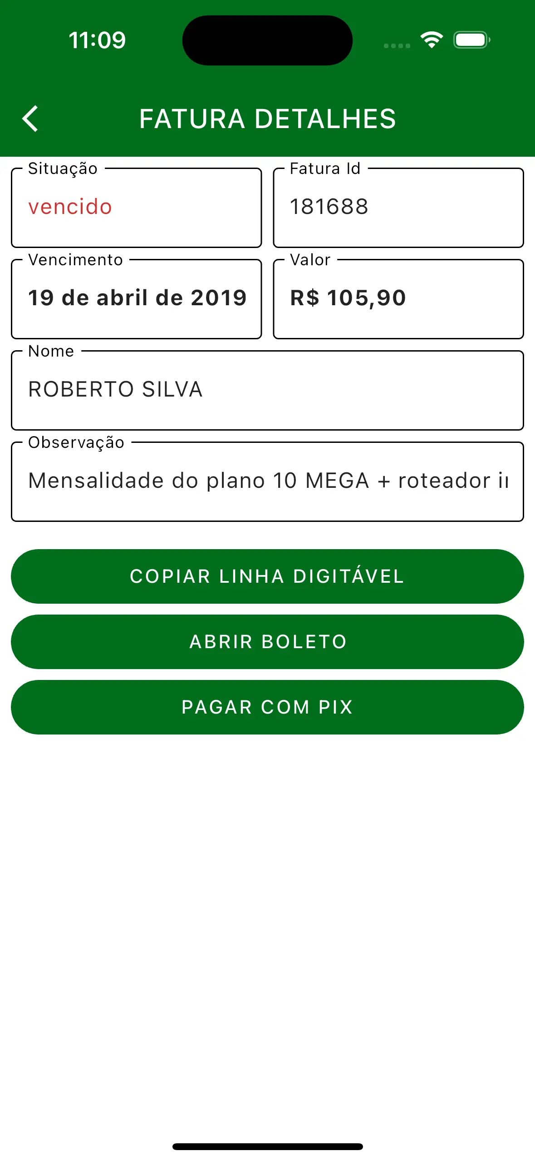Open the boleto with ABRIR BOLETO

[x=267, y=642]
